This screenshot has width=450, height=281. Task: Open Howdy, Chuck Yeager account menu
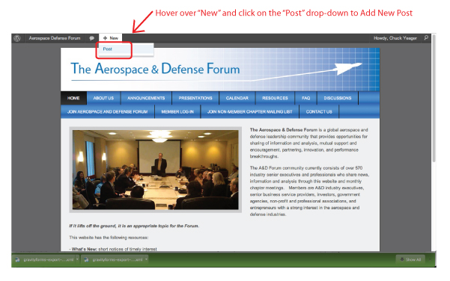[x=395, y=38]
